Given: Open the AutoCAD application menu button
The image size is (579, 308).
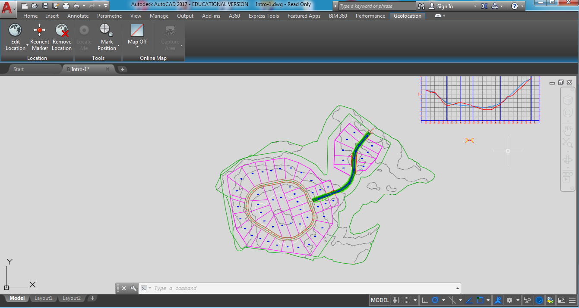Looking at the screenshot, I should 7,7.
